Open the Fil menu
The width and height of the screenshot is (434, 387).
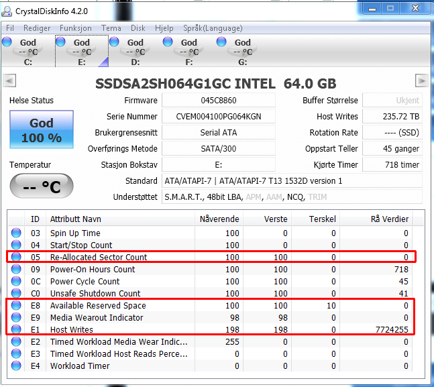[x=10, y=28]
